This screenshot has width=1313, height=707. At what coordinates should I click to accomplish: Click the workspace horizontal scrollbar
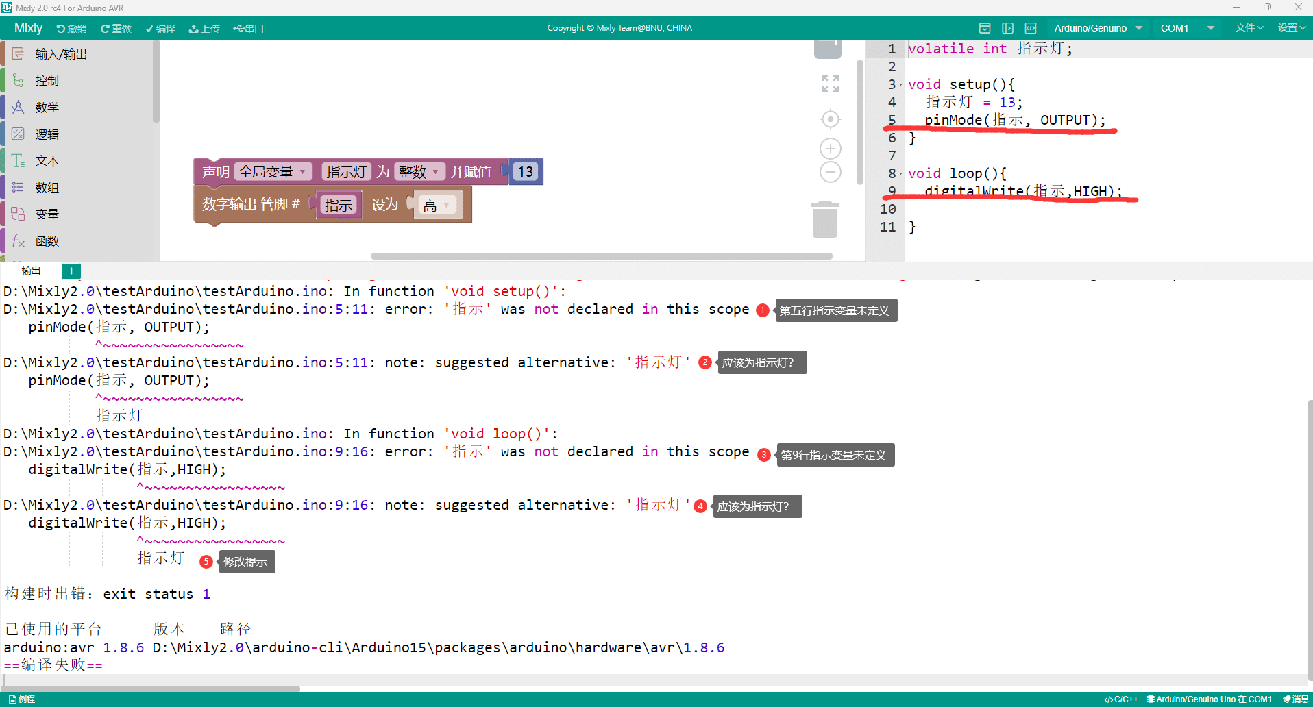tap(602, 256)
